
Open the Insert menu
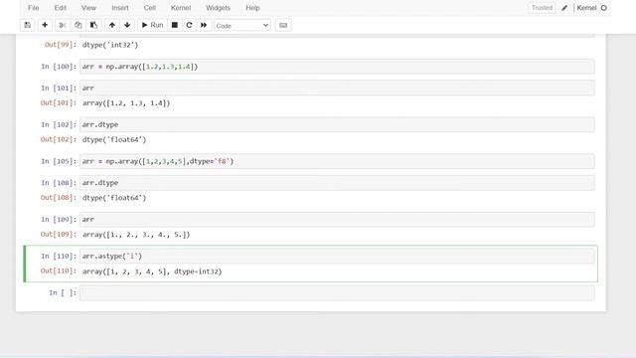(119, 8)
